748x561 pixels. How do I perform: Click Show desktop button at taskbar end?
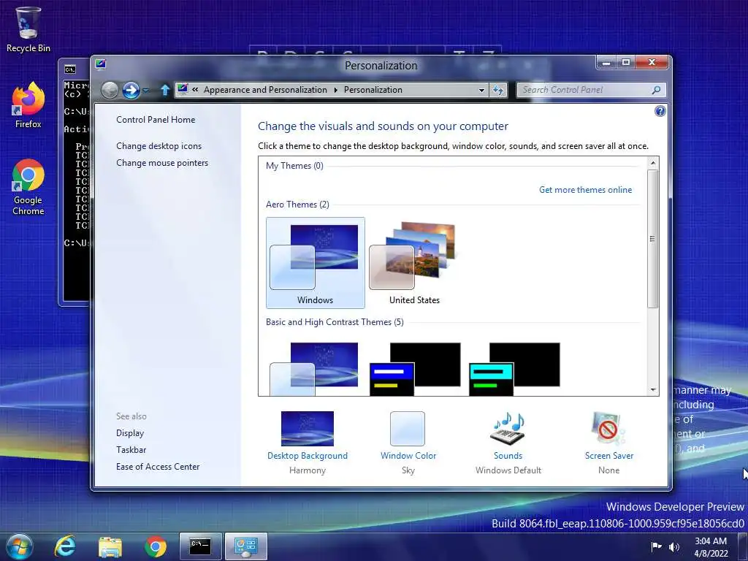click(x=744, y=546)
